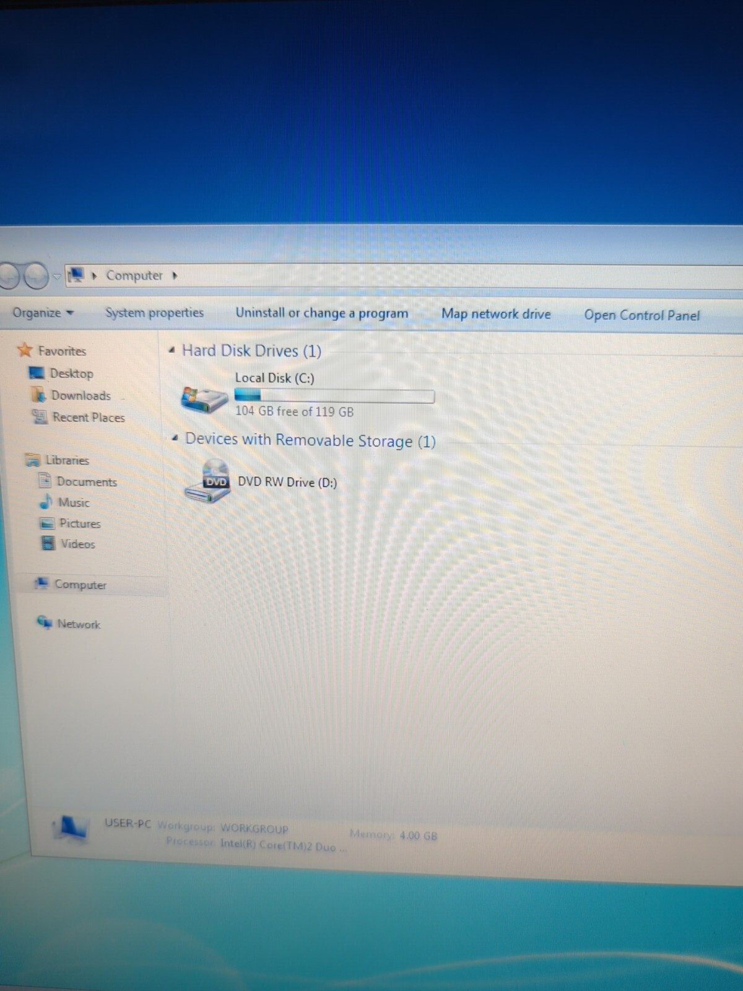This screenshot has height=991, width=743.
Task: Expand arrow after Computer breadcrumb
Action: click(175, 276)
